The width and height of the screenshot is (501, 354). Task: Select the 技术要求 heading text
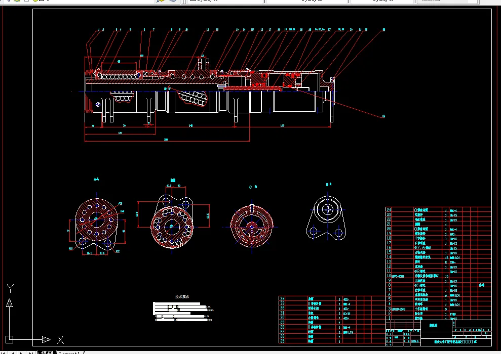click(182, 296)
